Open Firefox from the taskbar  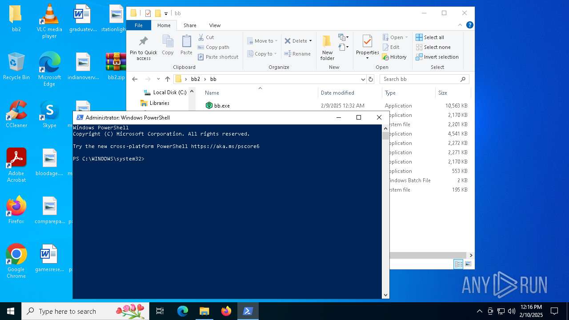(x=226, y=311)
